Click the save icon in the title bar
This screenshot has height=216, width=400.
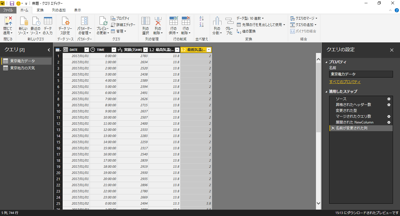tap(12, 3)
